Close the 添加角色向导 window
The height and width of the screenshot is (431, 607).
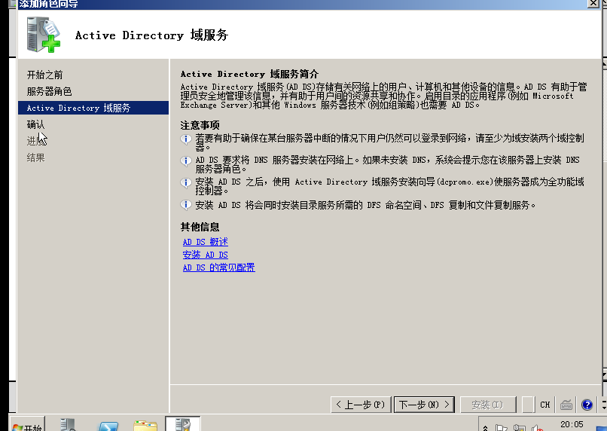(593, 4)
